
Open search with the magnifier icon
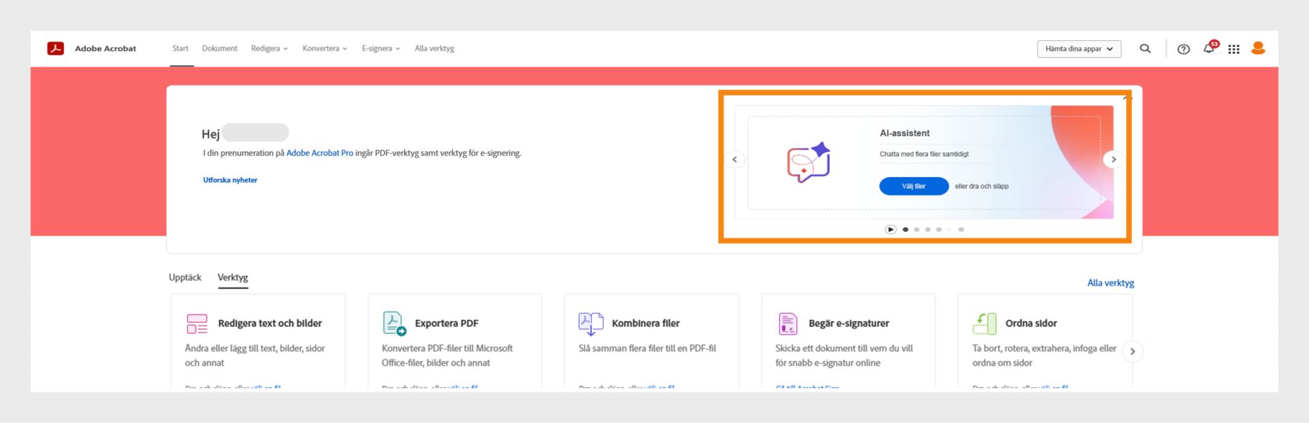[1145, 48]
